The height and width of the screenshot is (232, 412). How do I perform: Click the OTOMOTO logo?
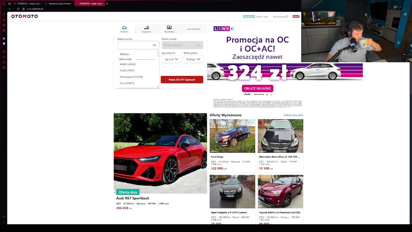[x=24, y=16]
